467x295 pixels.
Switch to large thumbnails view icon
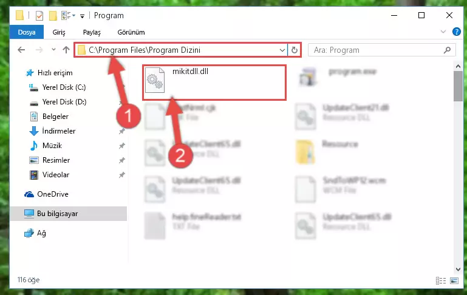[x=454, y=280]
